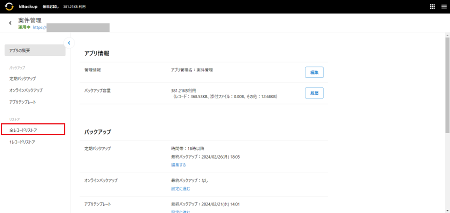Open オンラインバックアップ in the sidebar
Image resolution: width=450 pixels, height=213 pixels.
tap(26, 90)
